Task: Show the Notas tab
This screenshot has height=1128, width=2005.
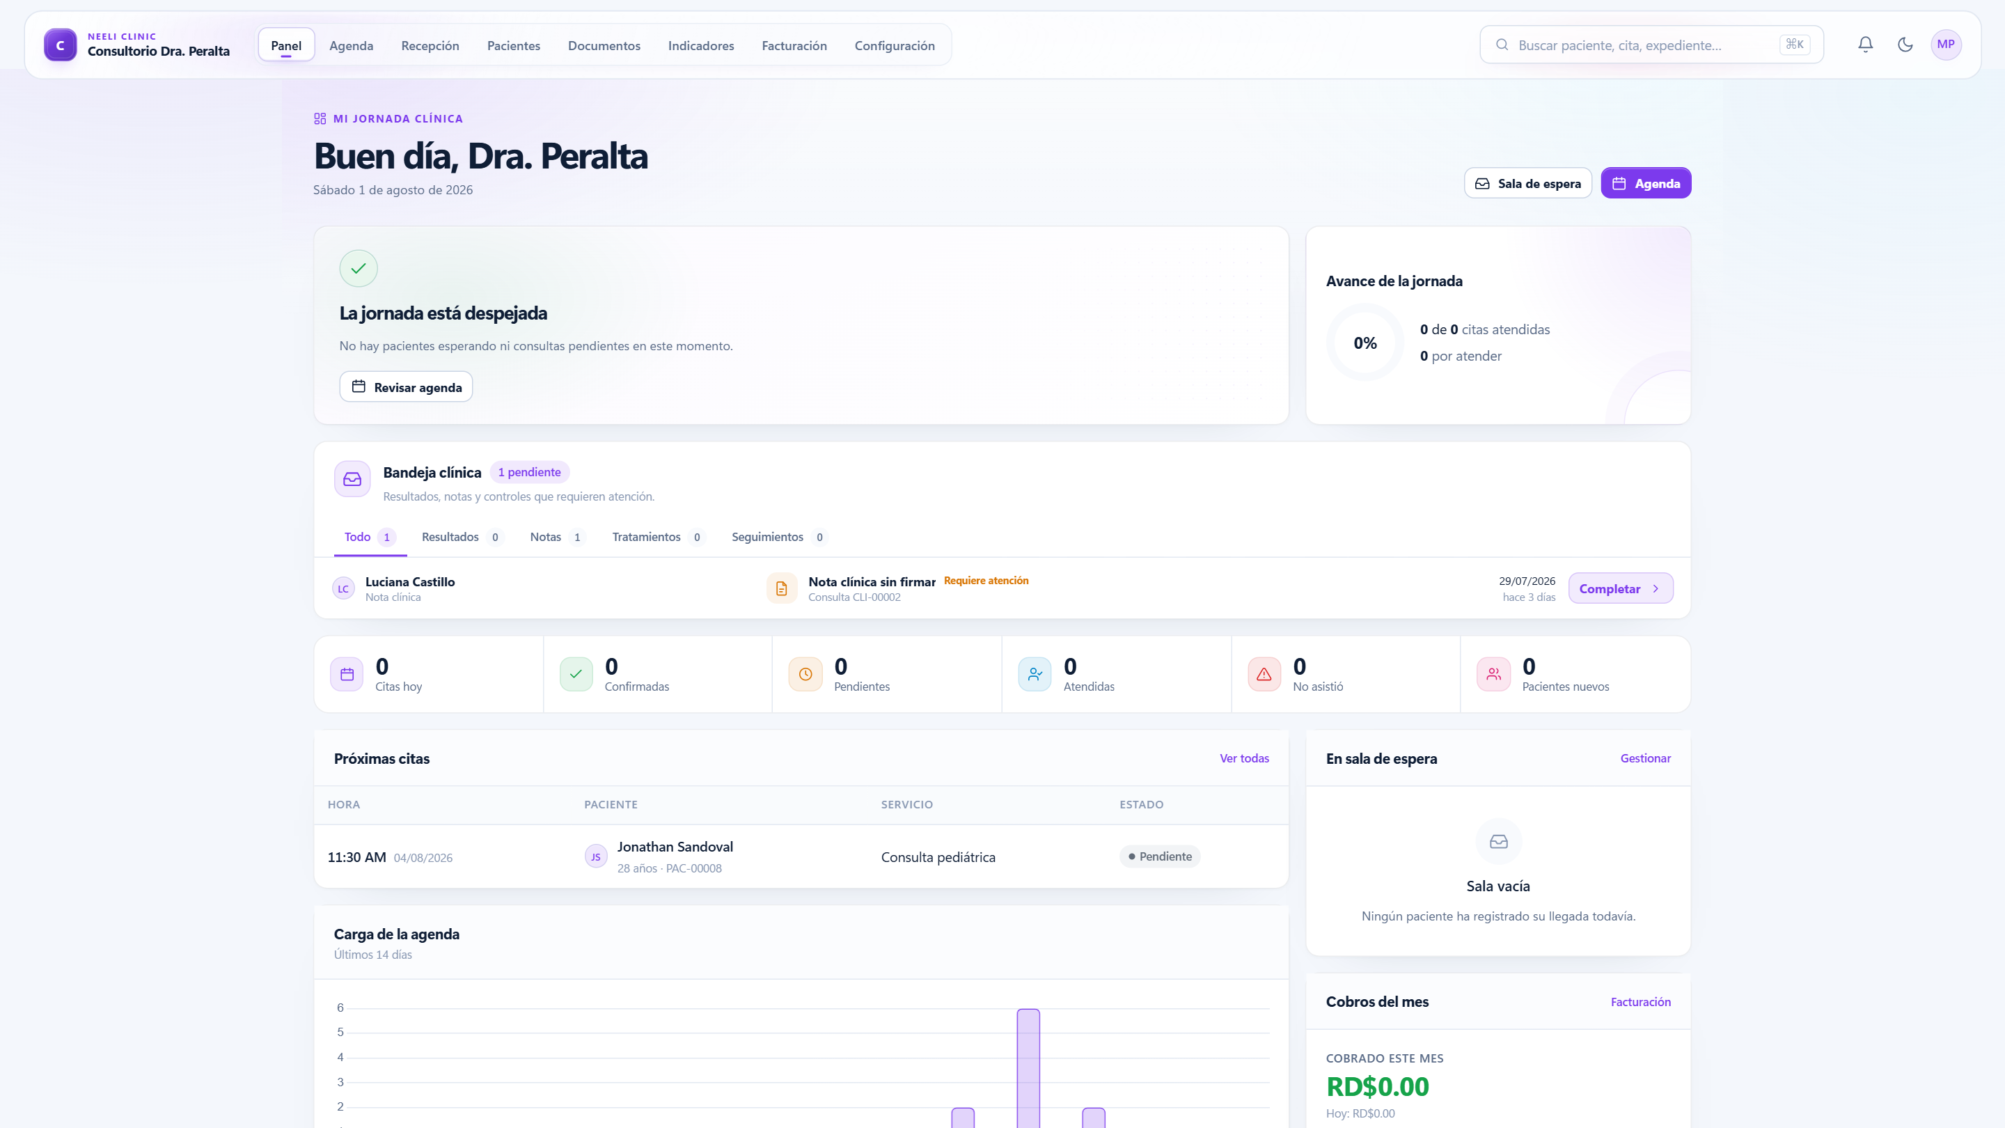Action: point(557,537)
